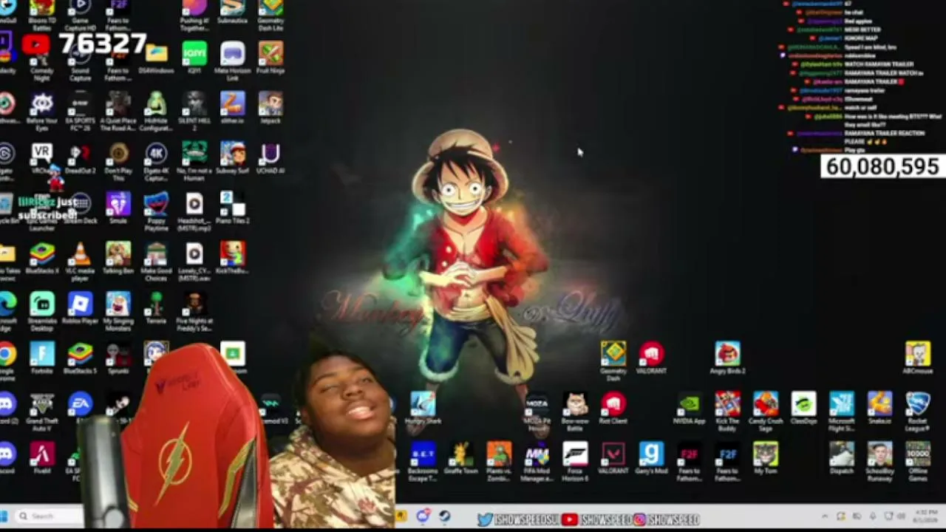Open the Forza Horizon shortcut
This screenshot has height=532, width=946.
[575, 454]
